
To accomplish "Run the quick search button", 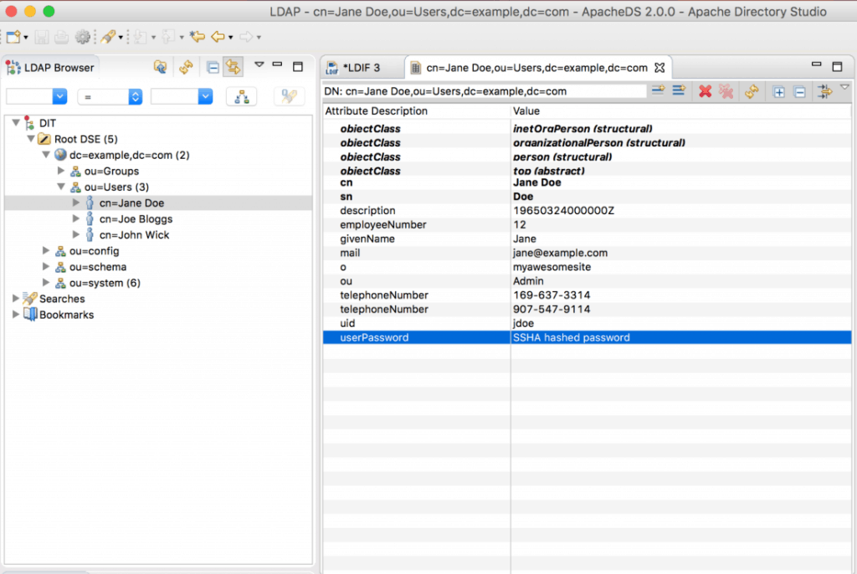I will [x=289, y=97].
